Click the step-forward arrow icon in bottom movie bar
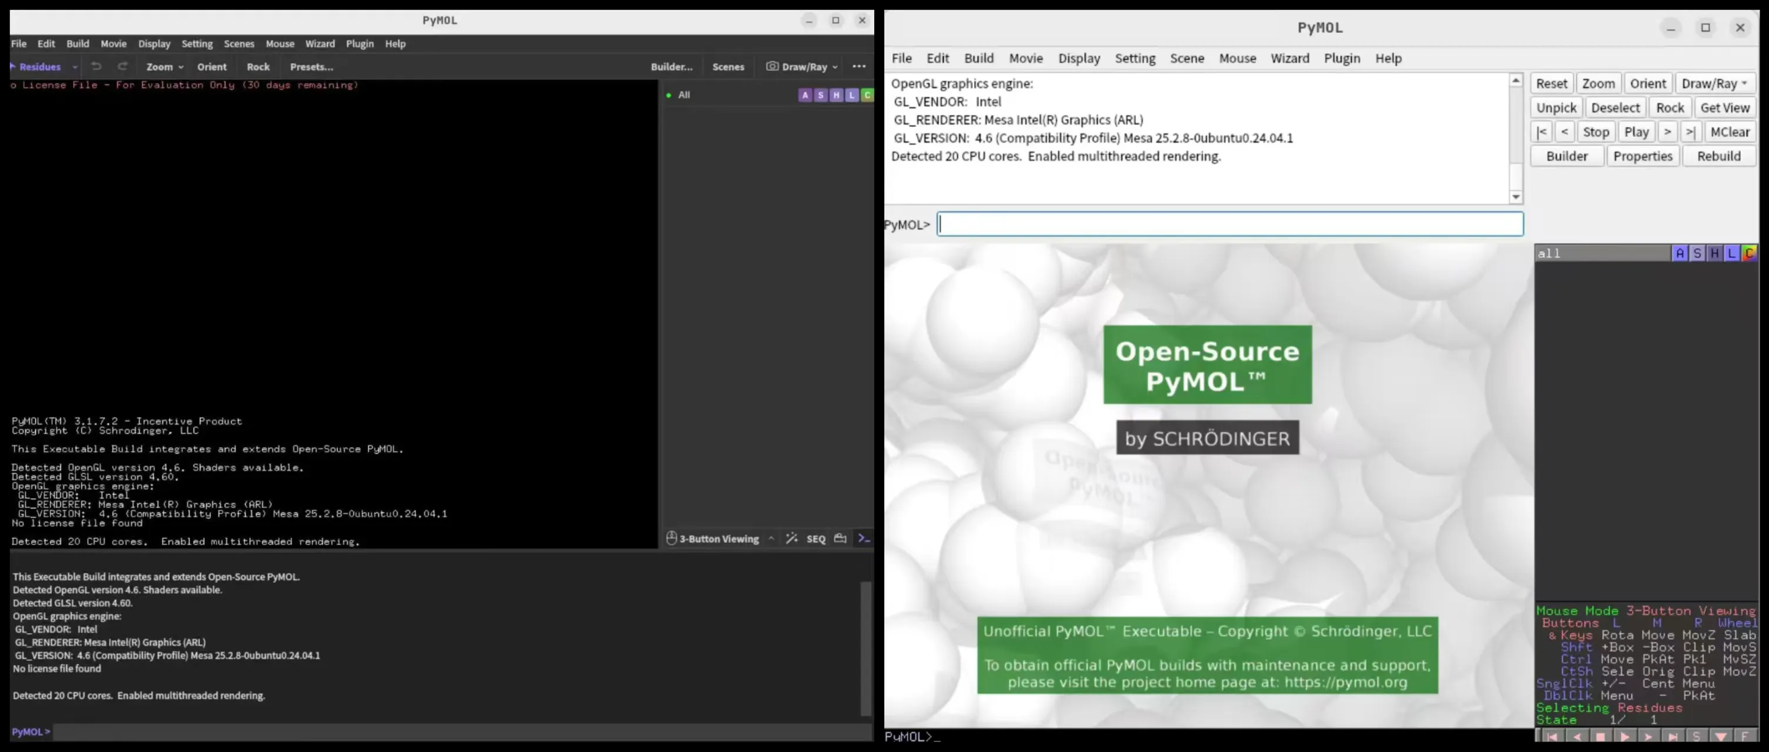1769x752 pixels. click(x=1649, y=736)
